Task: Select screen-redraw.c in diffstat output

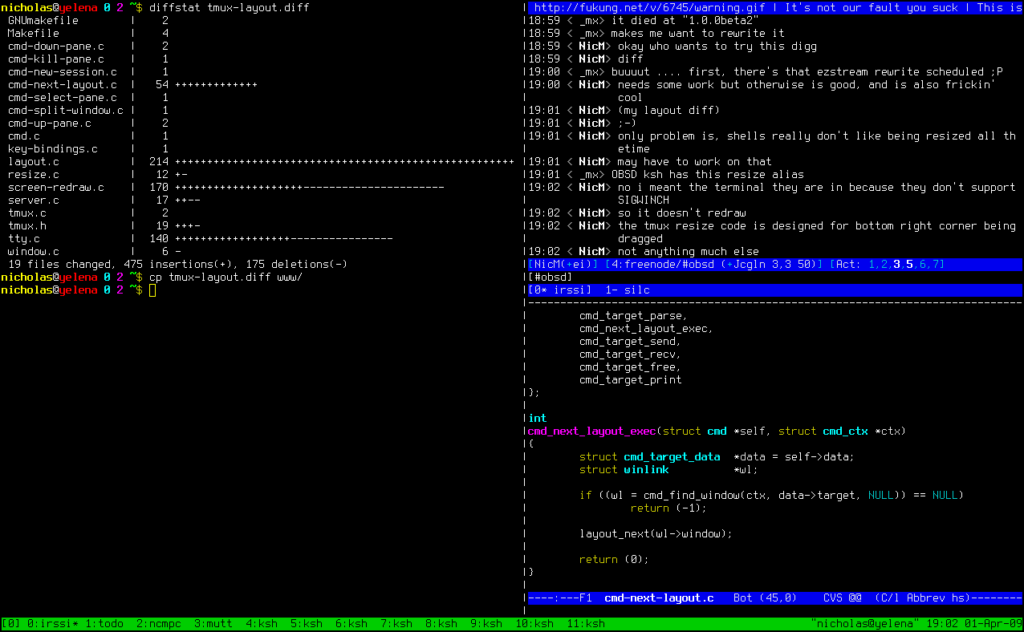Action: tap(56, 187)
